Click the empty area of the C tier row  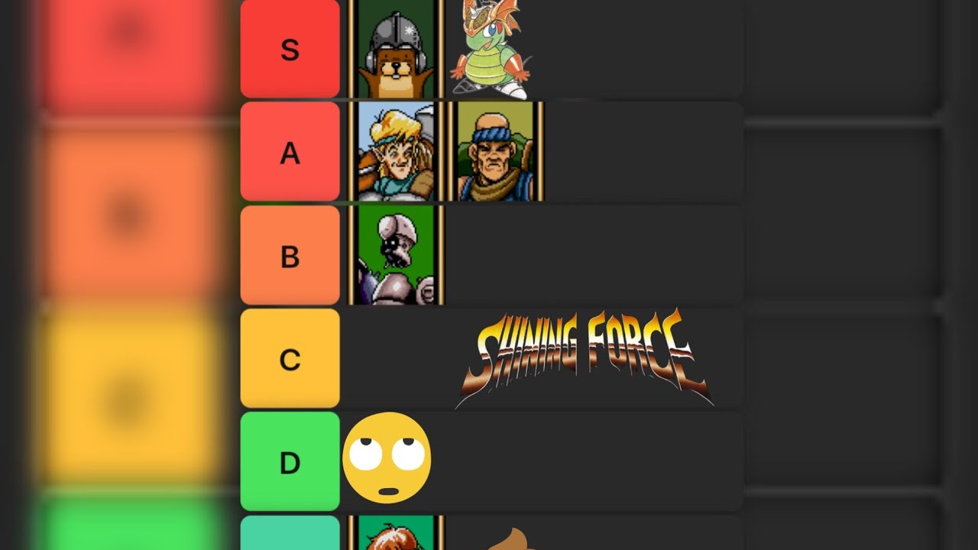click(x=397, y=358)
